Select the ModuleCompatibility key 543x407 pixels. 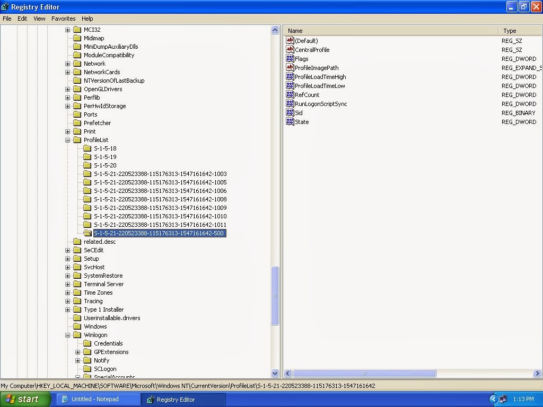(x=109, y=55)
